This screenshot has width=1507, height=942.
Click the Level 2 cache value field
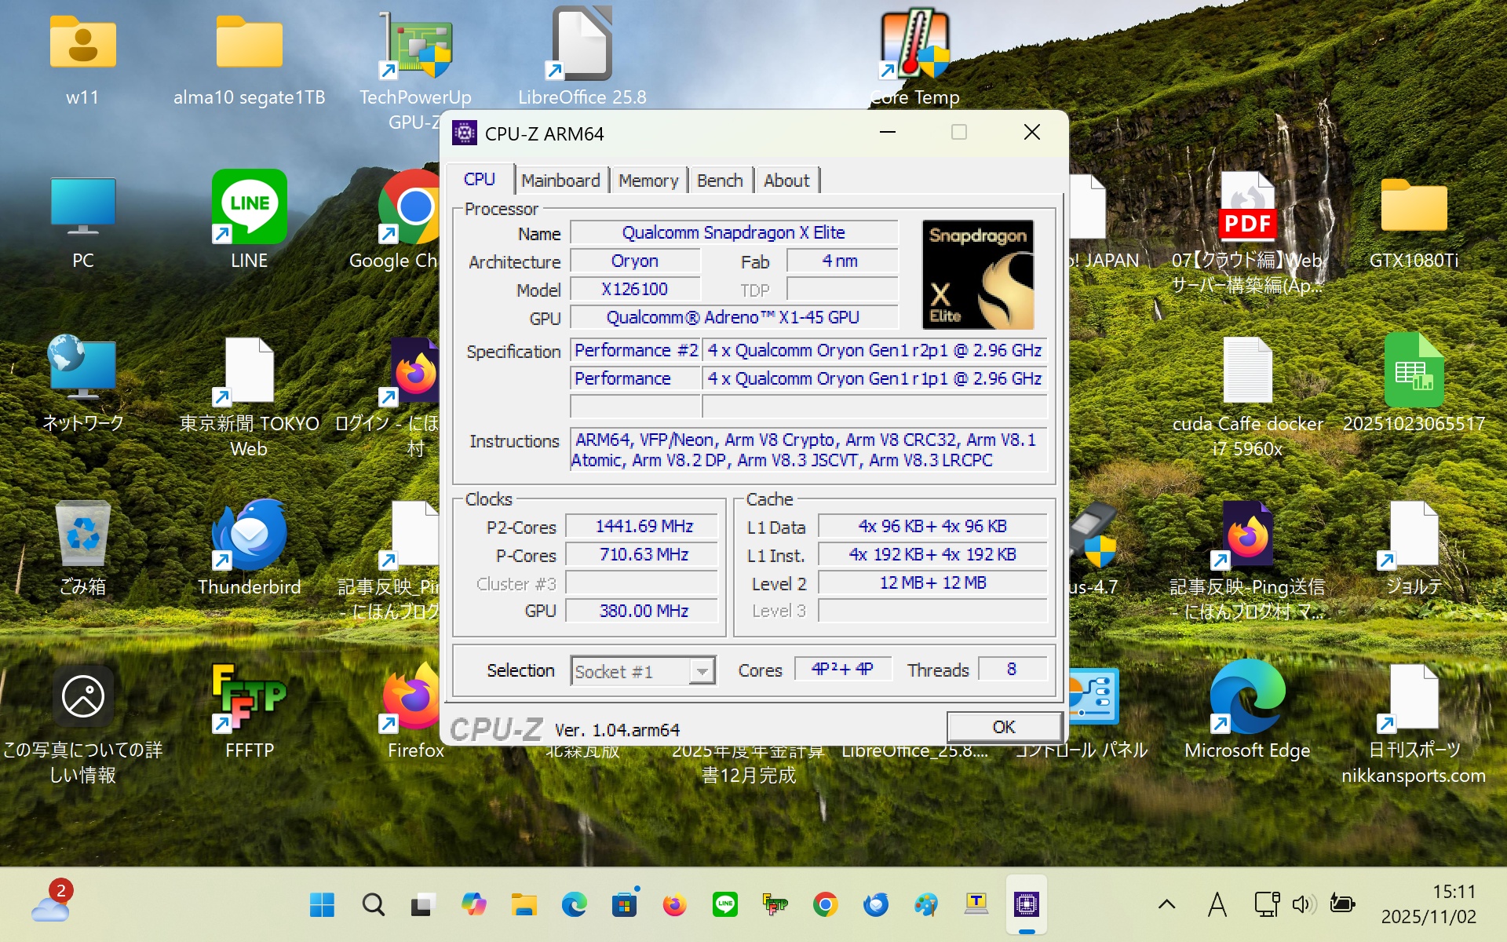click(932, 582)
